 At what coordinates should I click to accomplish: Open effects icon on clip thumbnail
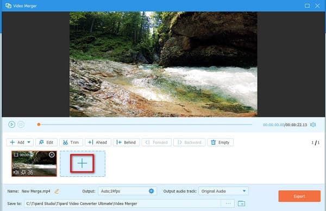point(23,172)
